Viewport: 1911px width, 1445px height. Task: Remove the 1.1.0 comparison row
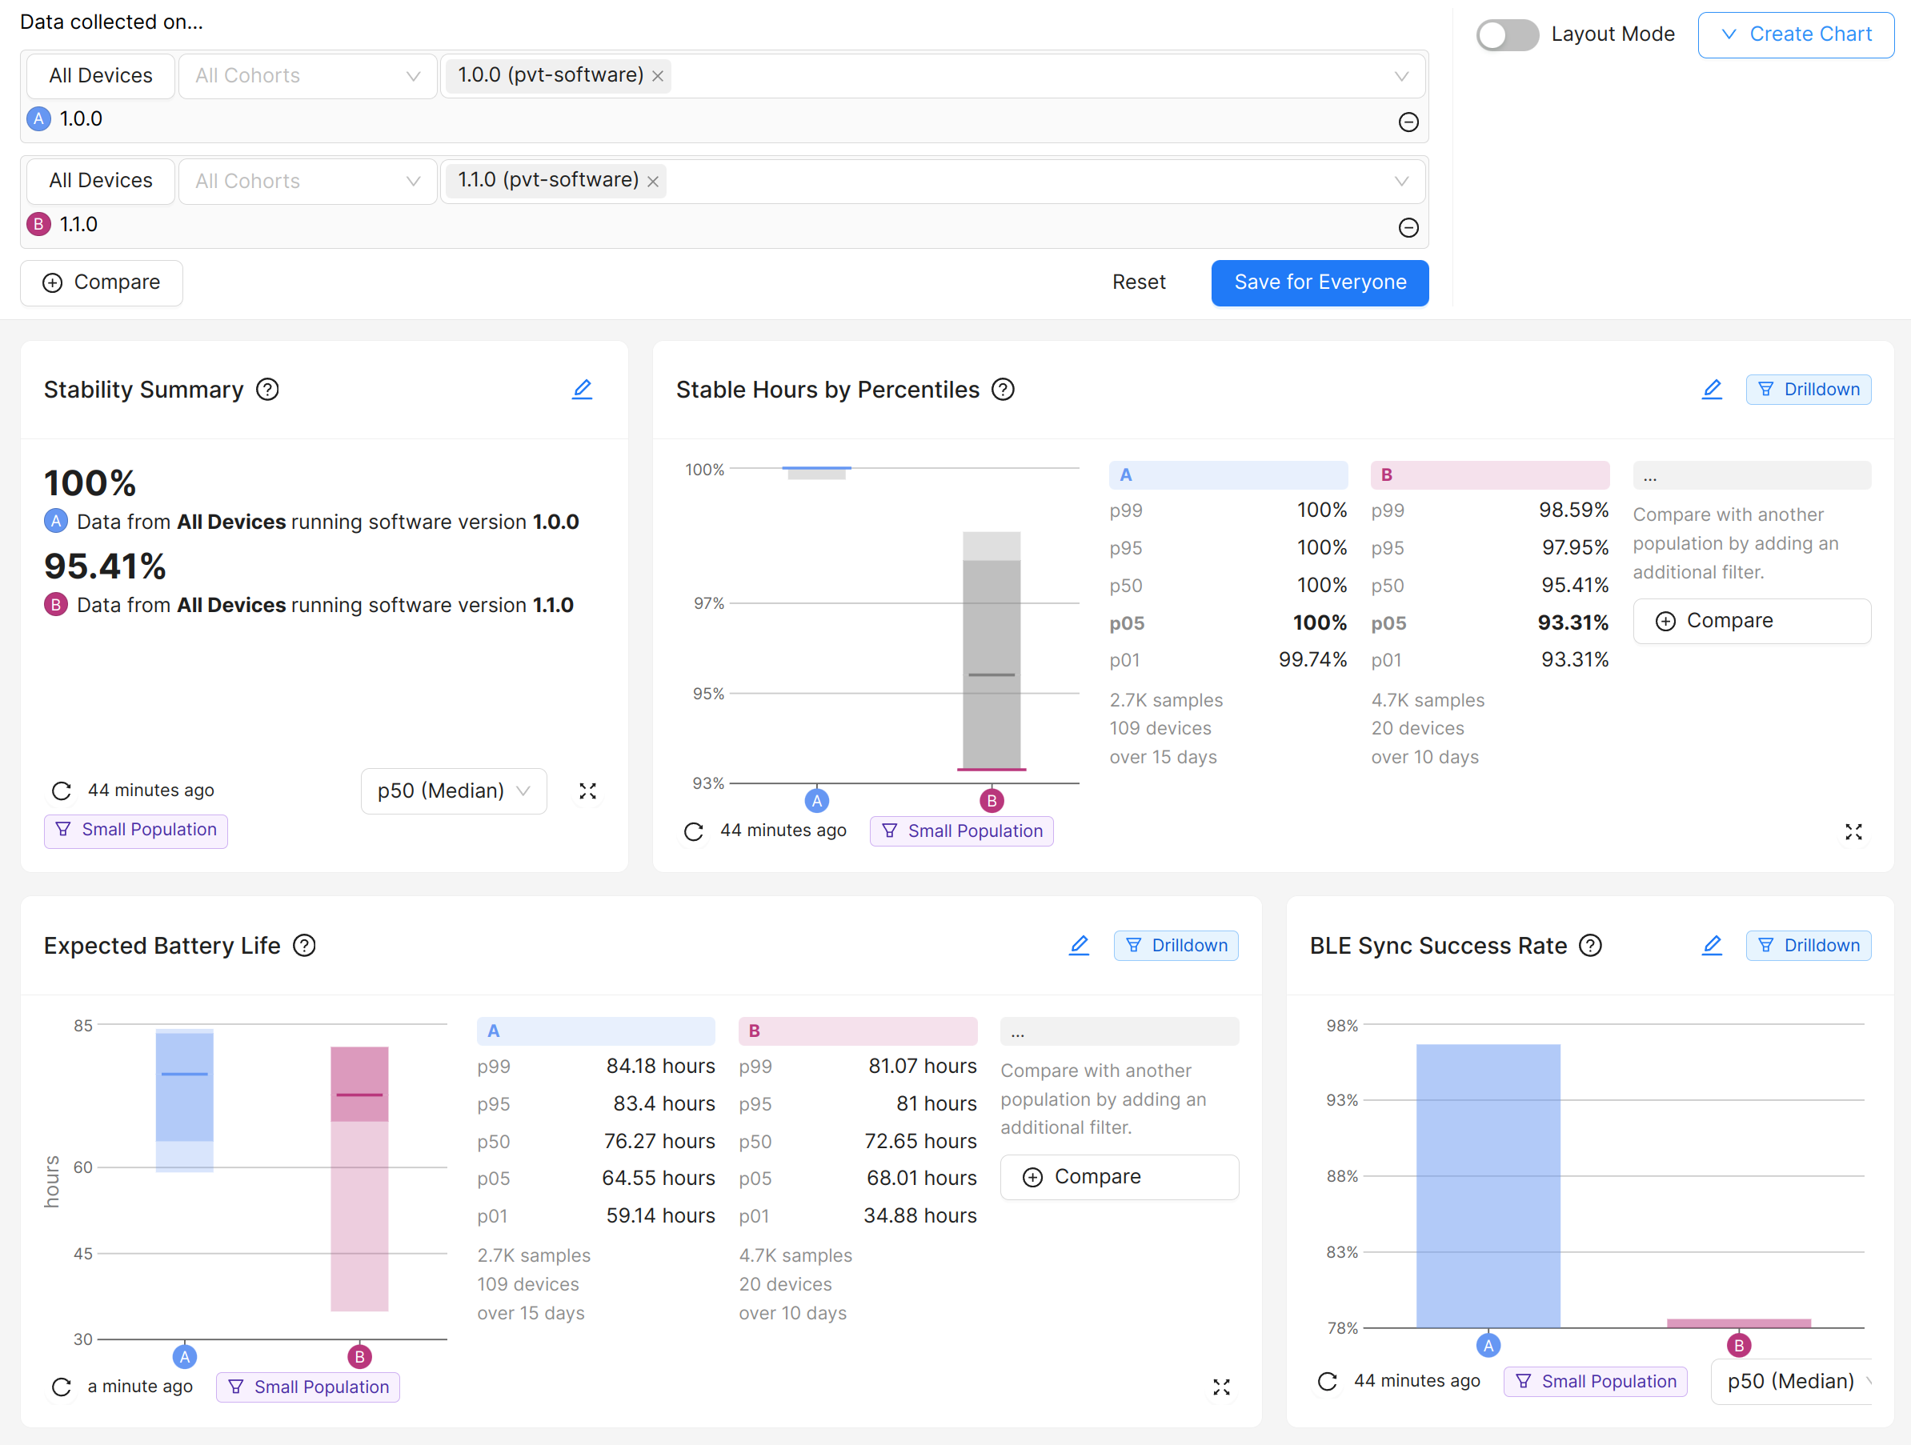1408,228
